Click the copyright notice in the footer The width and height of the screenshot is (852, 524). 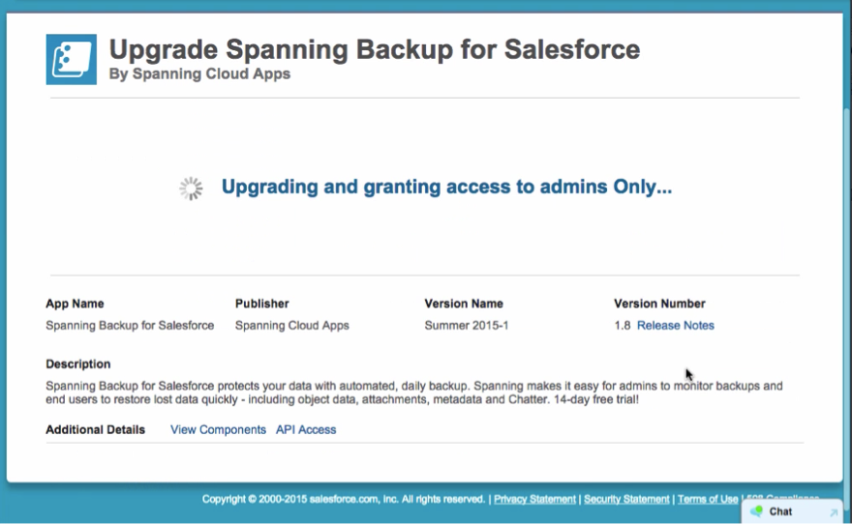pos(344,499)
